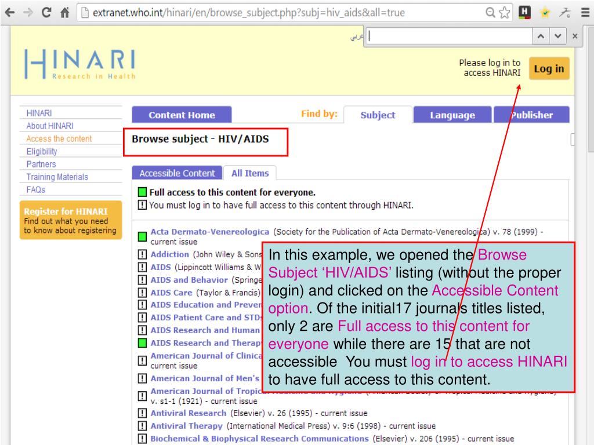The image size is (594, 445).
Task: Open the yellow star extension icon
Action: click(545, 13)
